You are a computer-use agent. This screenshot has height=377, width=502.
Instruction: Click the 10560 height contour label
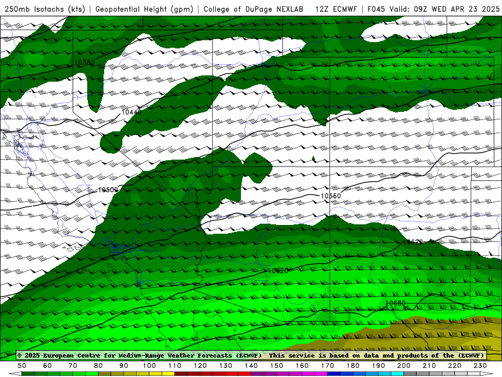331,196
